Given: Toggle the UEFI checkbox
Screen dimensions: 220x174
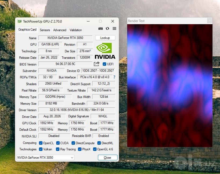Looking at the screenshot, I should [104, 64].
